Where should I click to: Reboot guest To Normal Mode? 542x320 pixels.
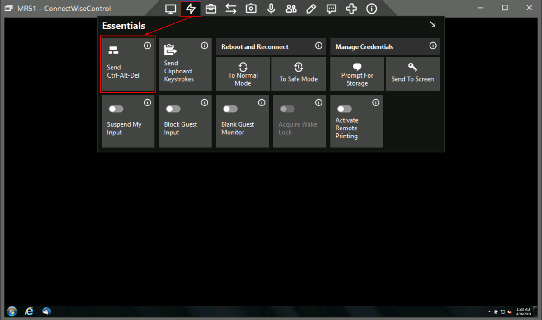[x=243, y=74]
